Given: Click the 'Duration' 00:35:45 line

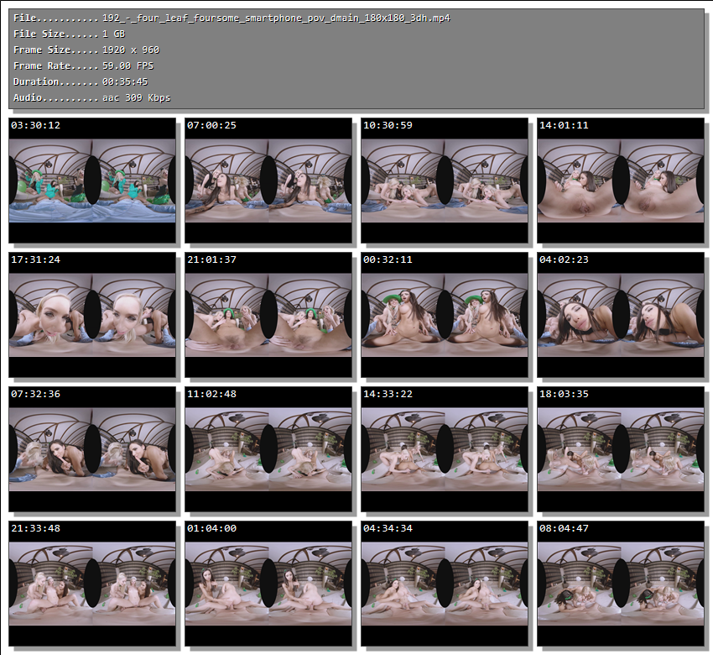Looking at the screenshot, I should tap(81, 82).
